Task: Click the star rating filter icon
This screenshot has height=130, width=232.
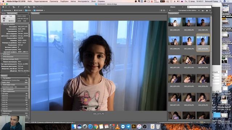Action: 170,10
